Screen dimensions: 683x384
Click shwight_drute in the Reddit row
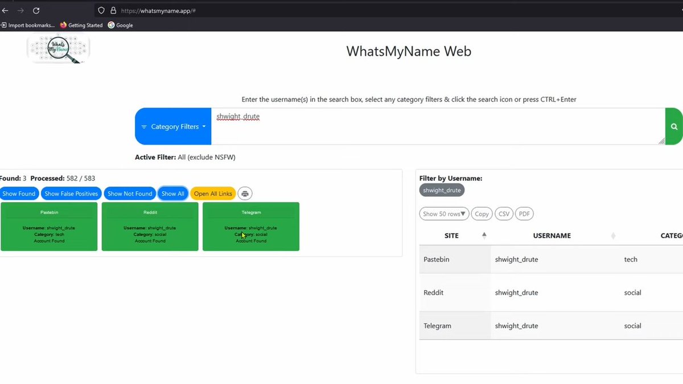pyautogui.click(x=516, y=292)
